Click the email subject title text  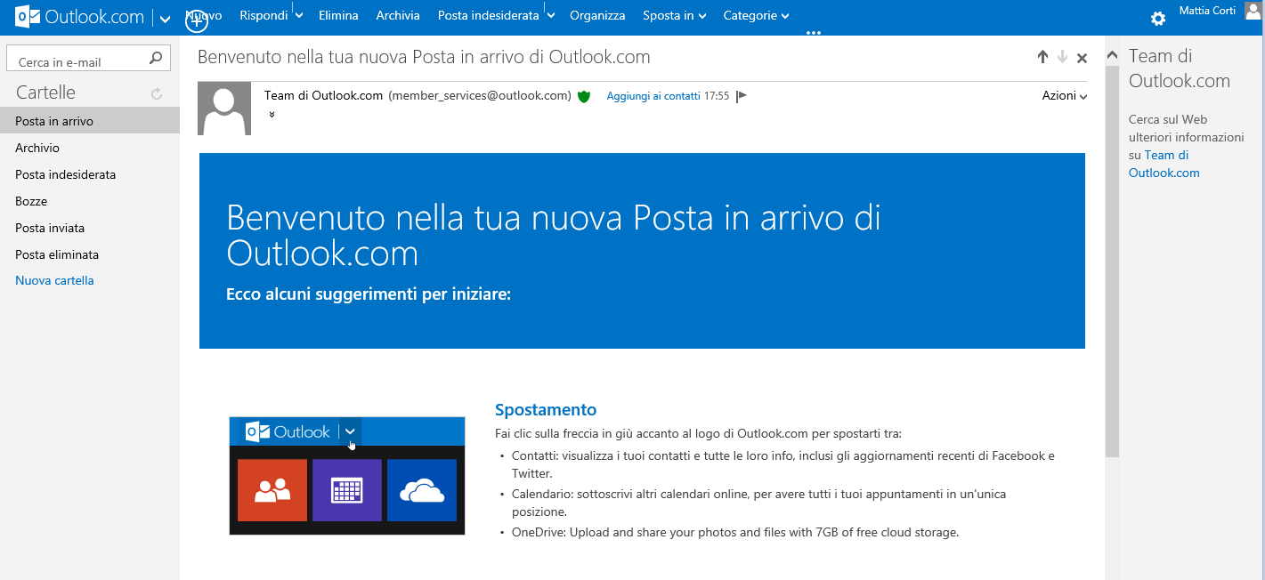(x=424, y=57)
